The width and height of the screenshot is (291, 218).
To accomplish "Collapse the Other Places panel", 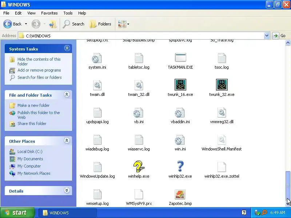I will point(67,141).
